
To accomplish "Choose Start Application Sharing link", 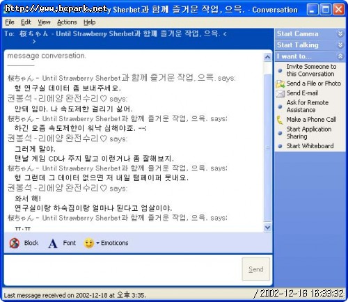I will [x=309, y=133].
